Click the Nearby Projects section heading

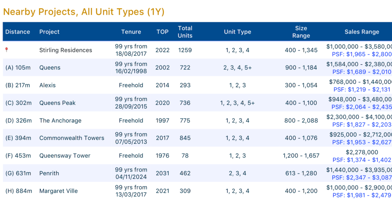pos(84,12)
